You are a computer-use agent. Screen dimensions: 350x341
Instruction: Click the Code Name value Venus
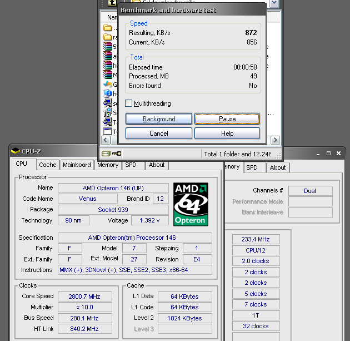click(x=88, y=199)
